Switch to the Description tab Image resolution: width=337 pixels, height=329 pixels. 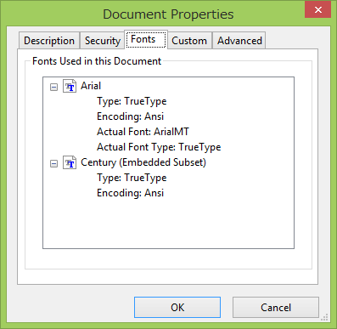[x=49, y=41]
